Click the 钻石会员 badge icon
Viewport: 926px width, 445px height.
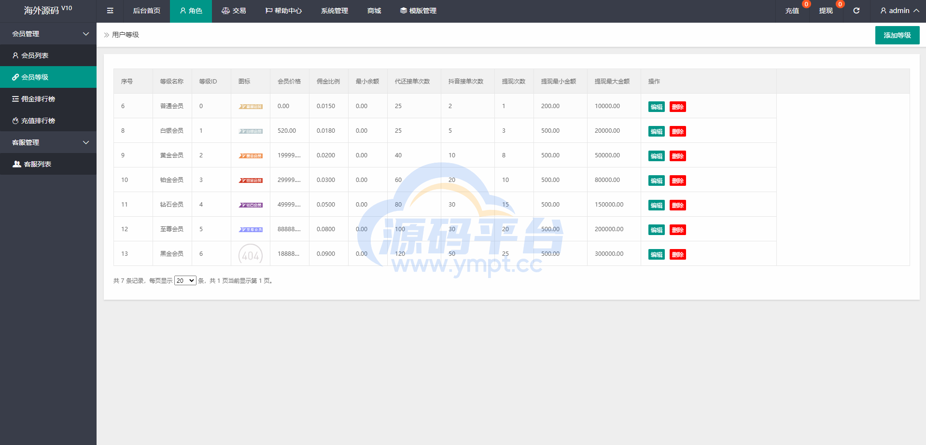[251, 205]
